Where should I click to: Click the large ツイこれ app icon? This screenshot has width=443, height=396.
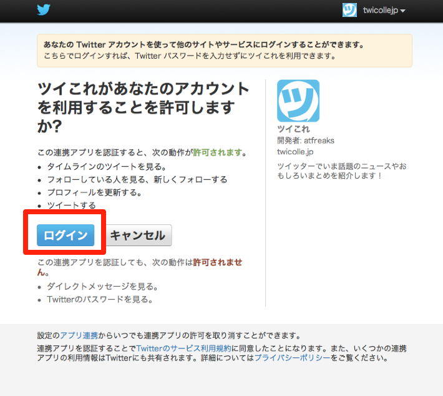(x=298, y=101)
